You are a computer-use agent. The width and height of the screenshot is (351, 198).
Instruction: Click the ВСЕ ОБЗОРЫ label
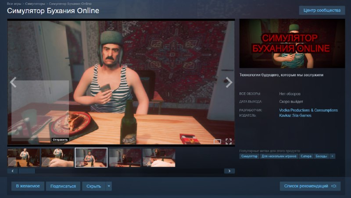250,94
